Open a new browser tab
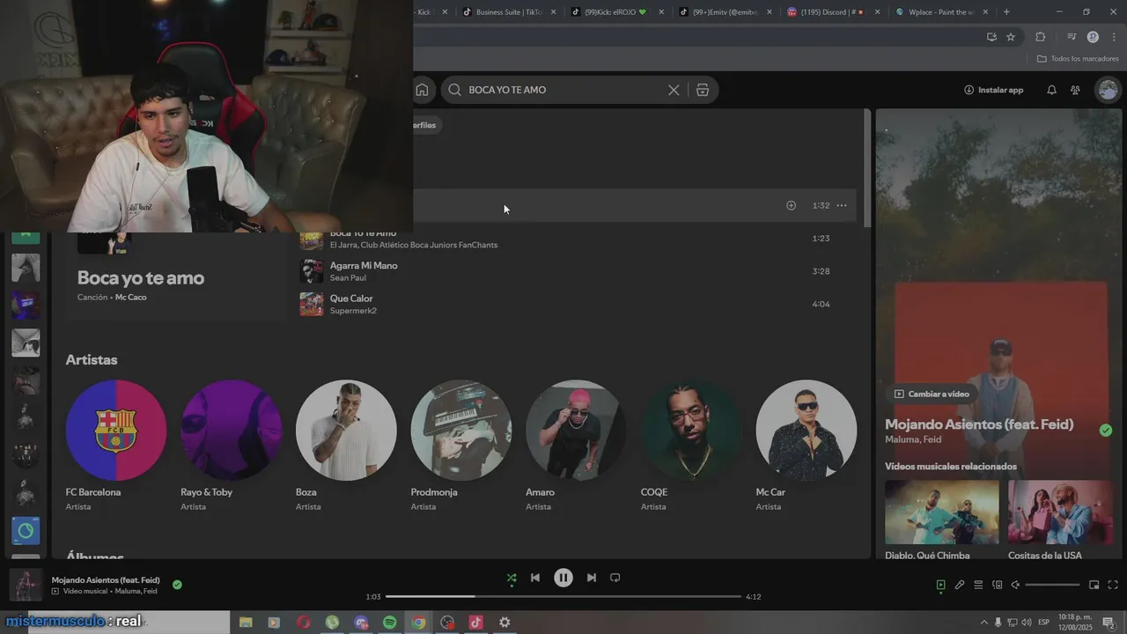Viewport: 1127px width, 634px height. (1006, 12)
